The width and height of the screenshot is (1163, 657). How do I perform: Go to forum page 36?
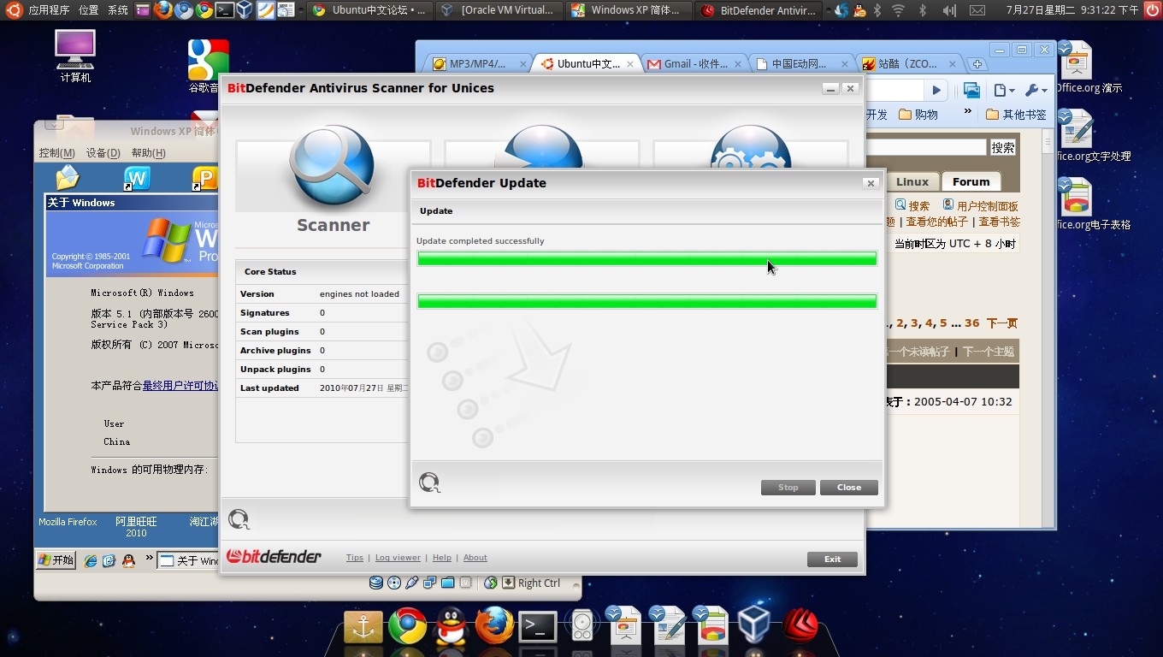pyautogui.click(x=971, y=323)
